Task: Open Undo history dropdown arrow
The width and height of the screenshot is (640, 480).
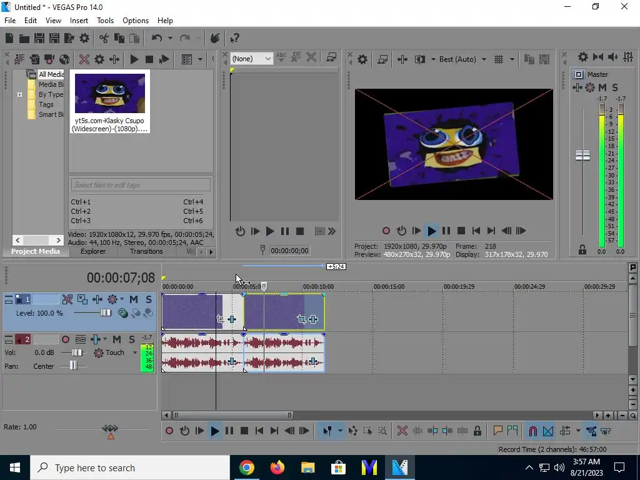Action: [x=170, y=38]
